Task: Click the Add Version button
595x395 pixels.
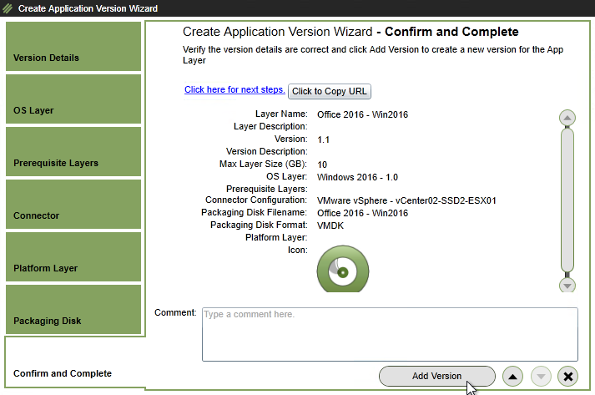Action: [436, 376]
